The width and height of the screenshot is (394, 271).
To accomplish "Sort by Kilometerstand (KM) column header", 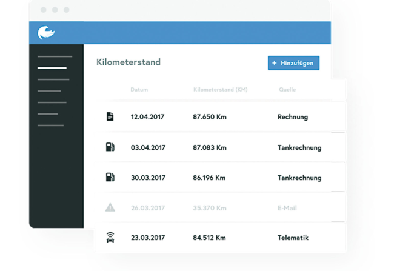I will pyautogui.click(x=220, y=90).
